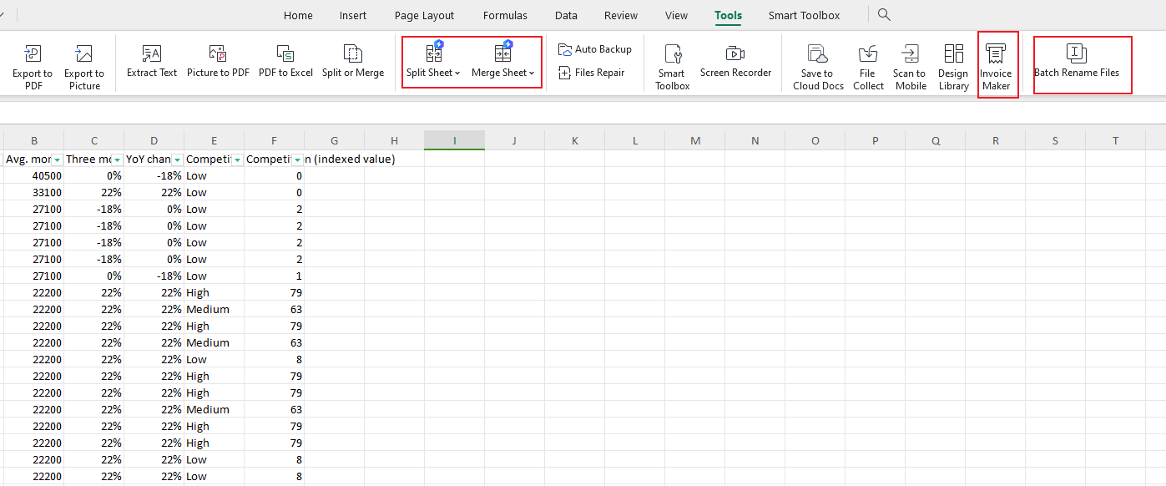The height and width of the screenshot is (486, 1166).
Task: Click the Medium cell beside first 63
Action: pyautogui.click(x=214, y=310)
